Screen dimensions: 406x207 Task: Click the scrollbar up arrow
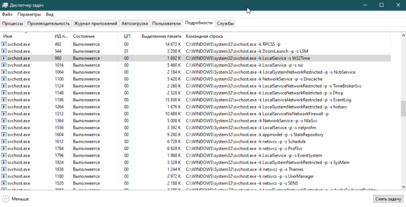click(x=403, y=35)
